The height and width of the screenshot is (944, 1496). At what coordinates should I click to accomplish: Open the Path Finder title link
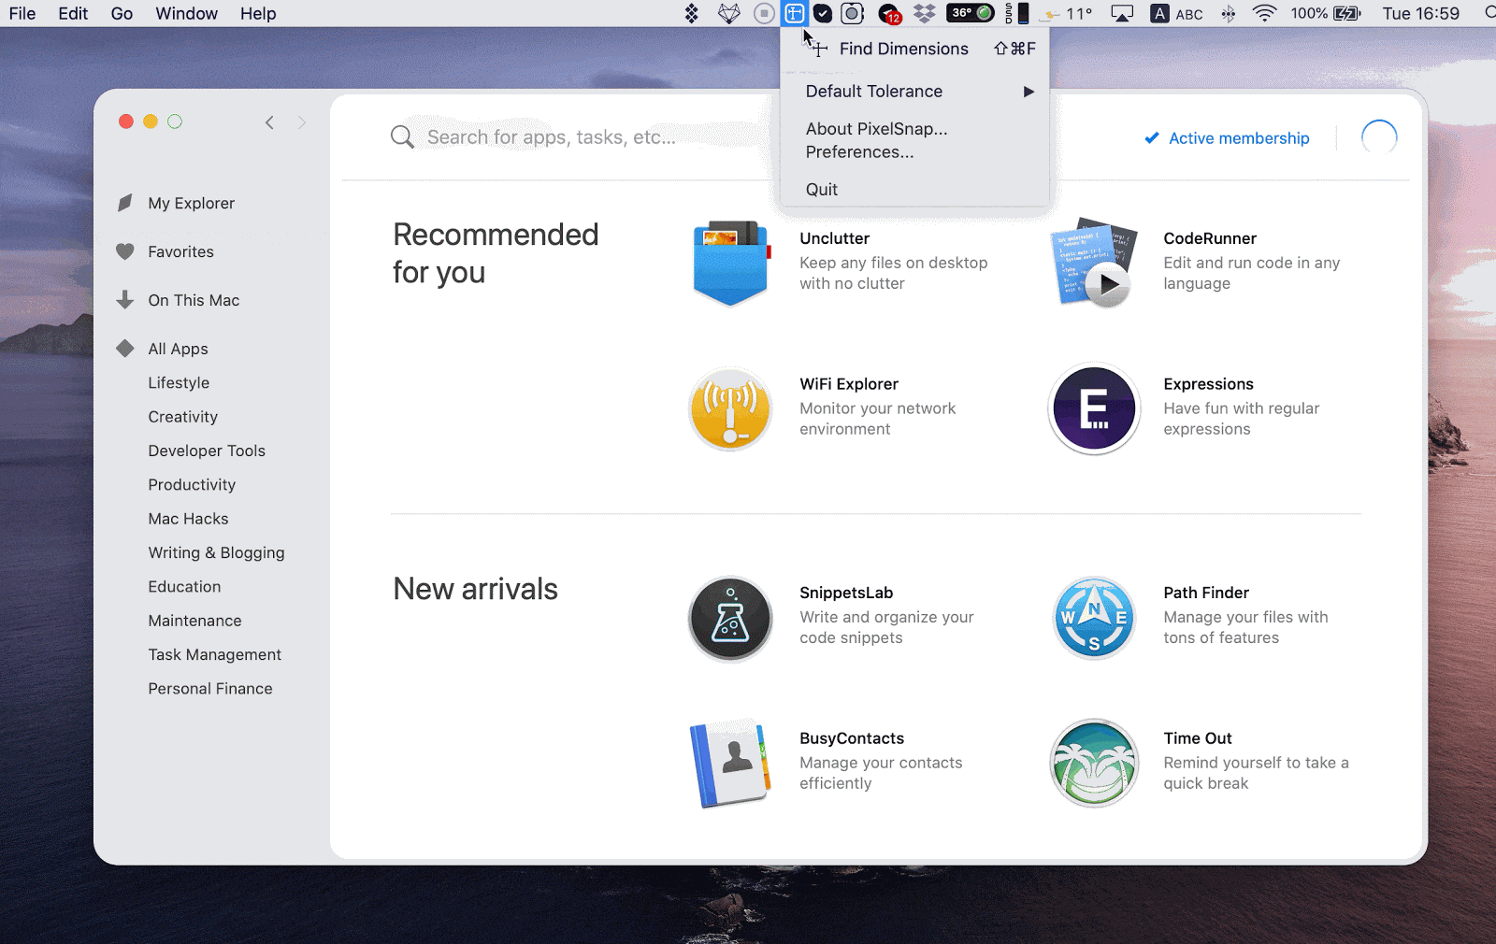coord(1206,593)
